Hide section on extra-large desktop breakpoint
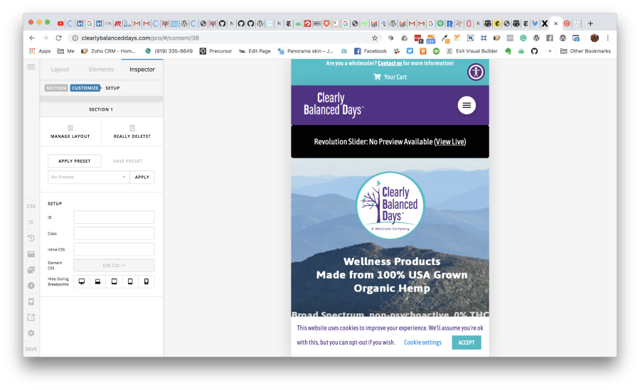This screenshot has height=390, width=640. [82, 281]
